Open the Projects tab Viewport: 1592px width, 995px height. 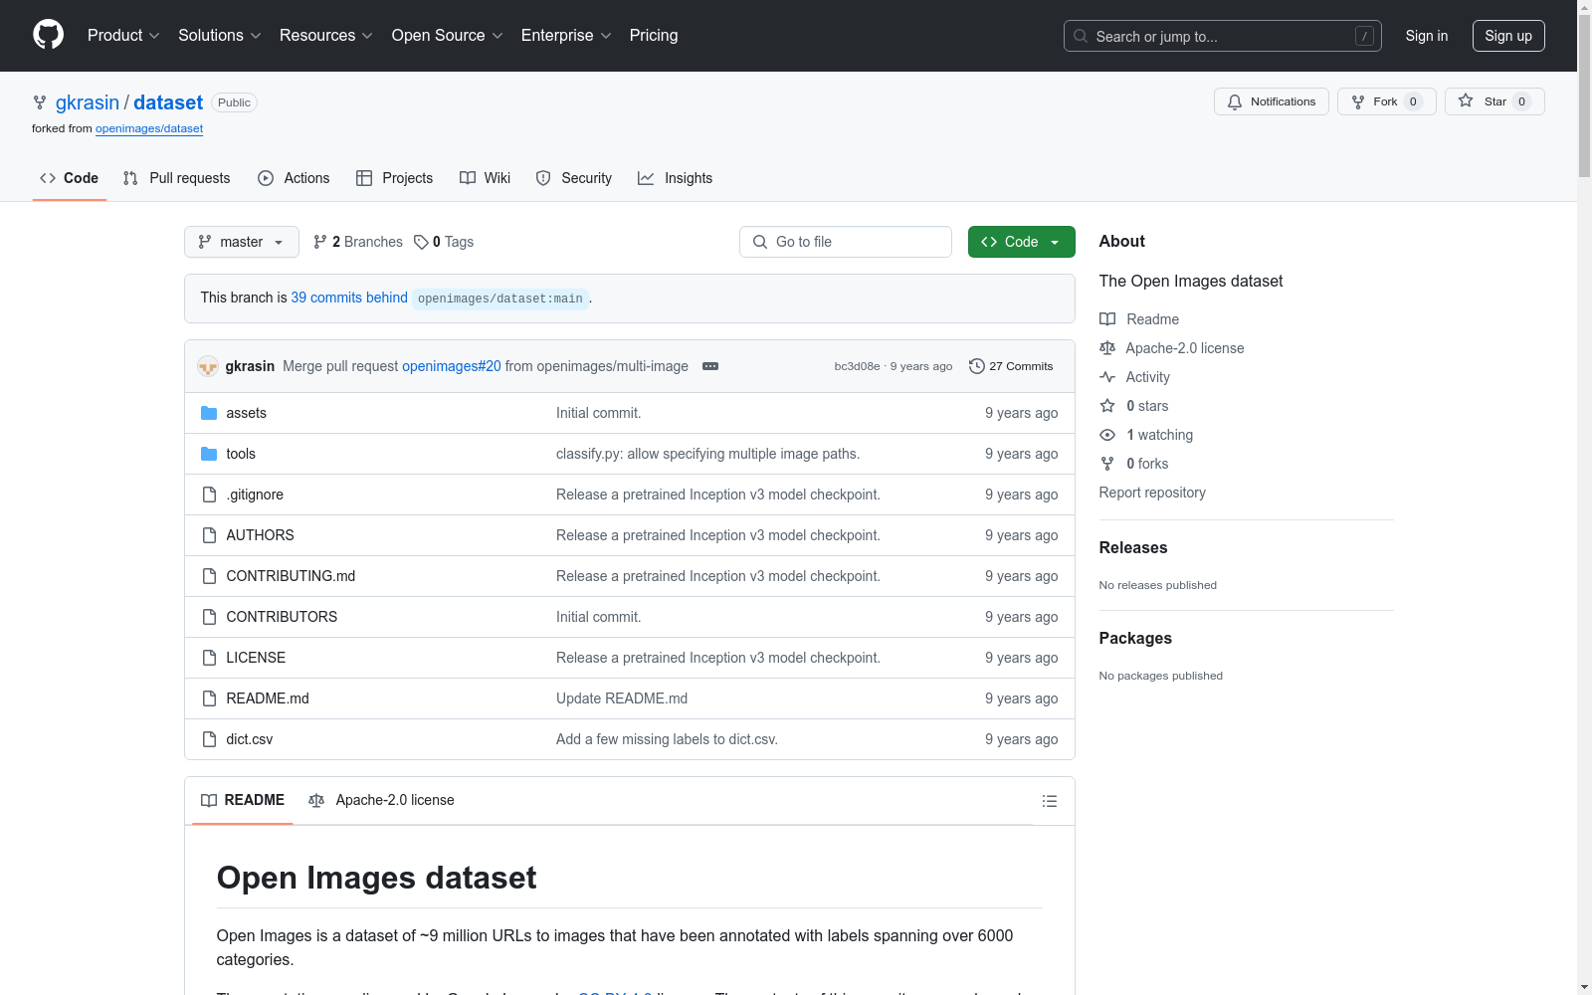pos(395,178)
